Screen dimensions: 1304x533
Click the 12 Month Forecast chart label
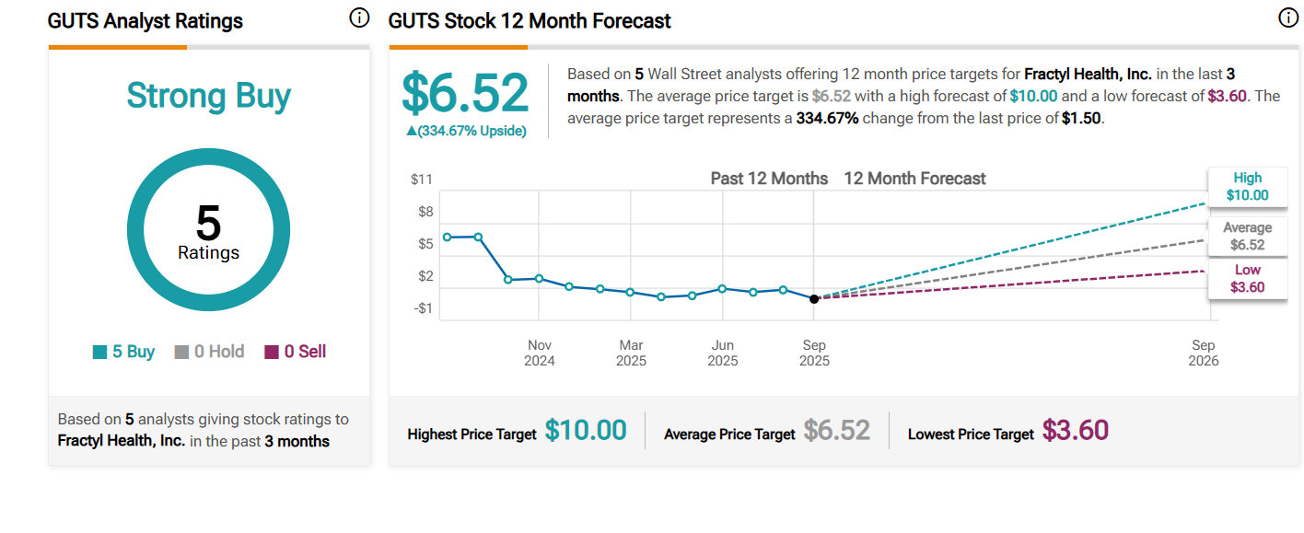coord(914,179)
